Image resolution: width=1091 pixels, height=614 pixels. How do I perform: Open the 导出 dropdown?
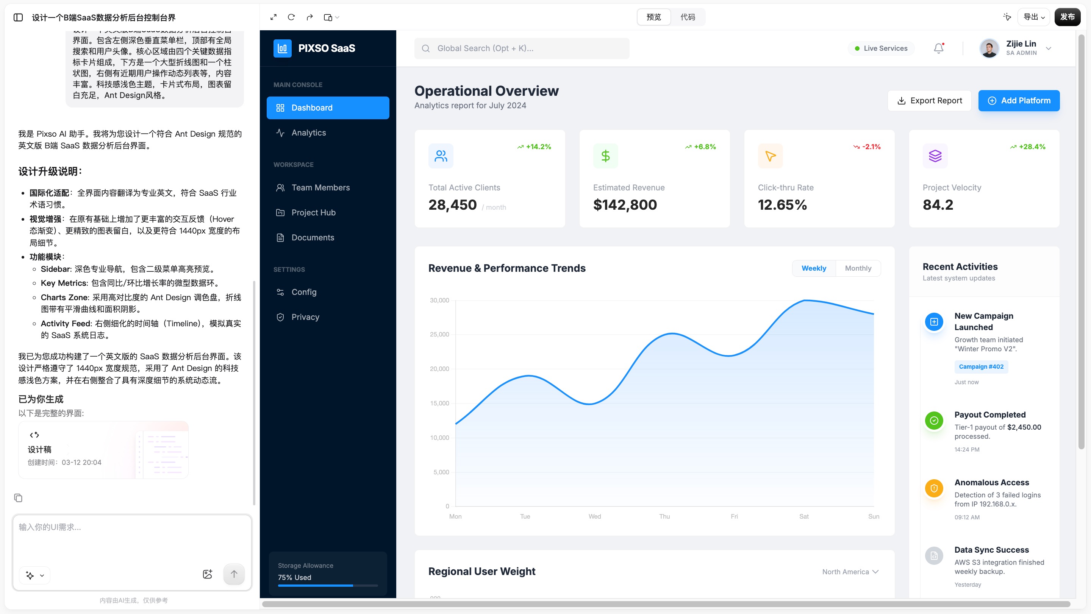tap(1034, 17)
